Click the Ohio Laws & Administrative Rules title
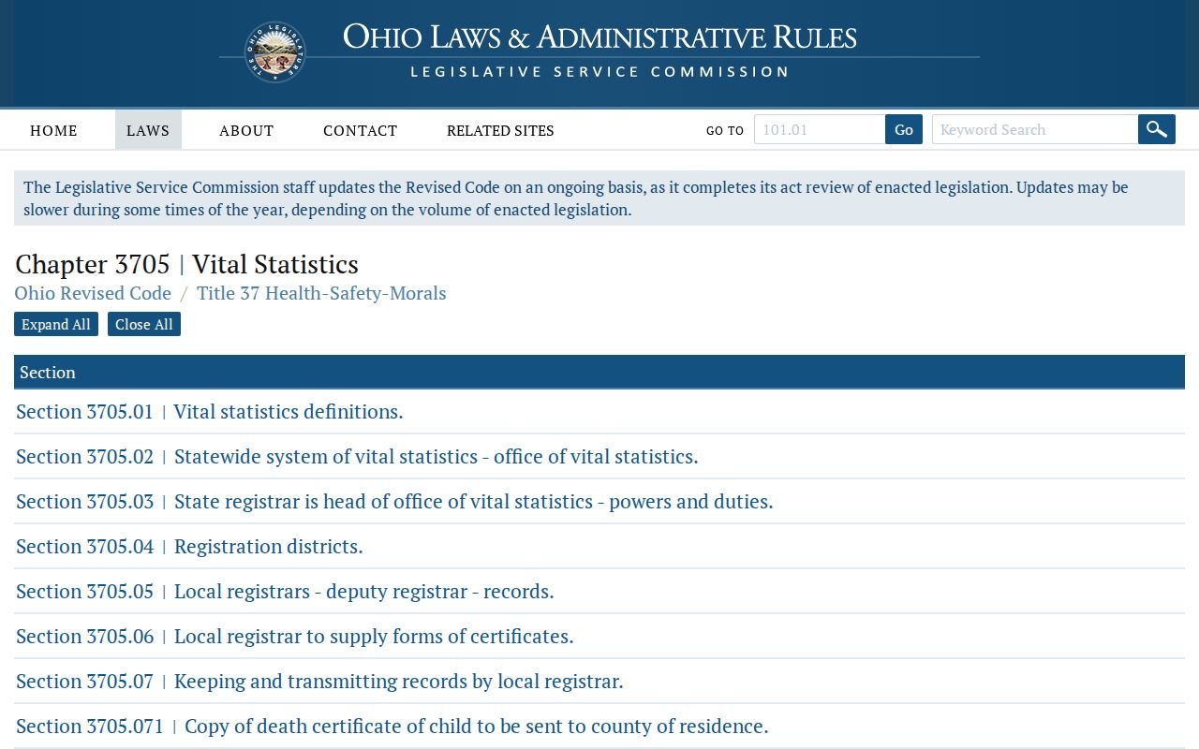 click(599, 37)
